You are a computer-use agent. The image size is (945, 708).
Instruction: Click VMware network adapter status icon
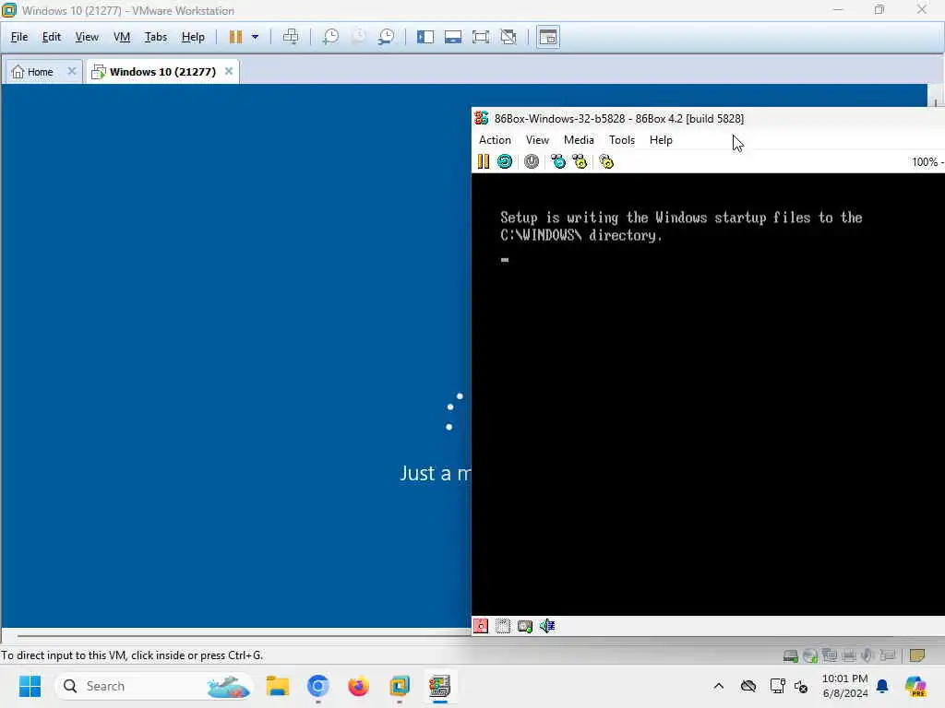(830, 655)
